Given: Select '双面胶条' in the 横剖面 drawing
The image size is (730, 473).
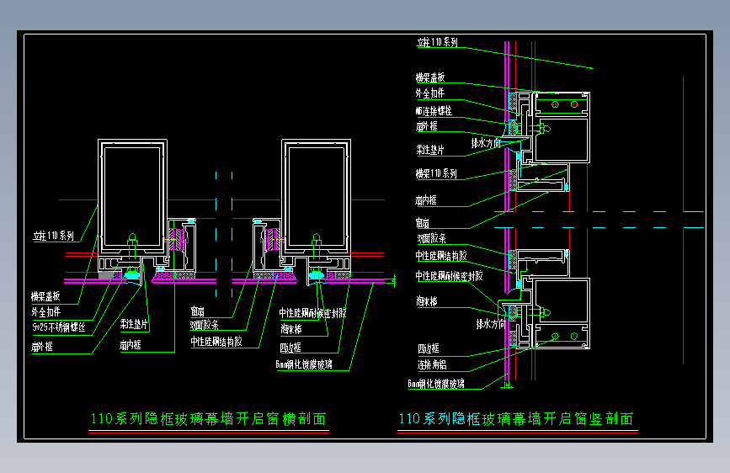Looking at the screenshot, I should click(x=205, y=325).
